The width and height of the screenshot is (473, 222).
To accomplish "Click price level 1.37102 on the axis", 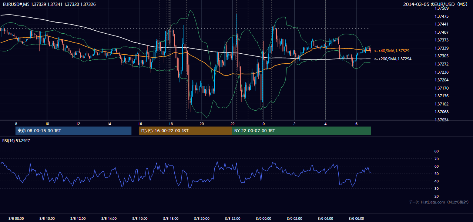I will 442,104.
